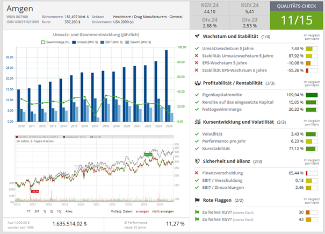Viewport: 325px width, 234px height.
Task: Click the Kursentwicklung und Volatilität chart icon
Action: click(x=199, y=122)
